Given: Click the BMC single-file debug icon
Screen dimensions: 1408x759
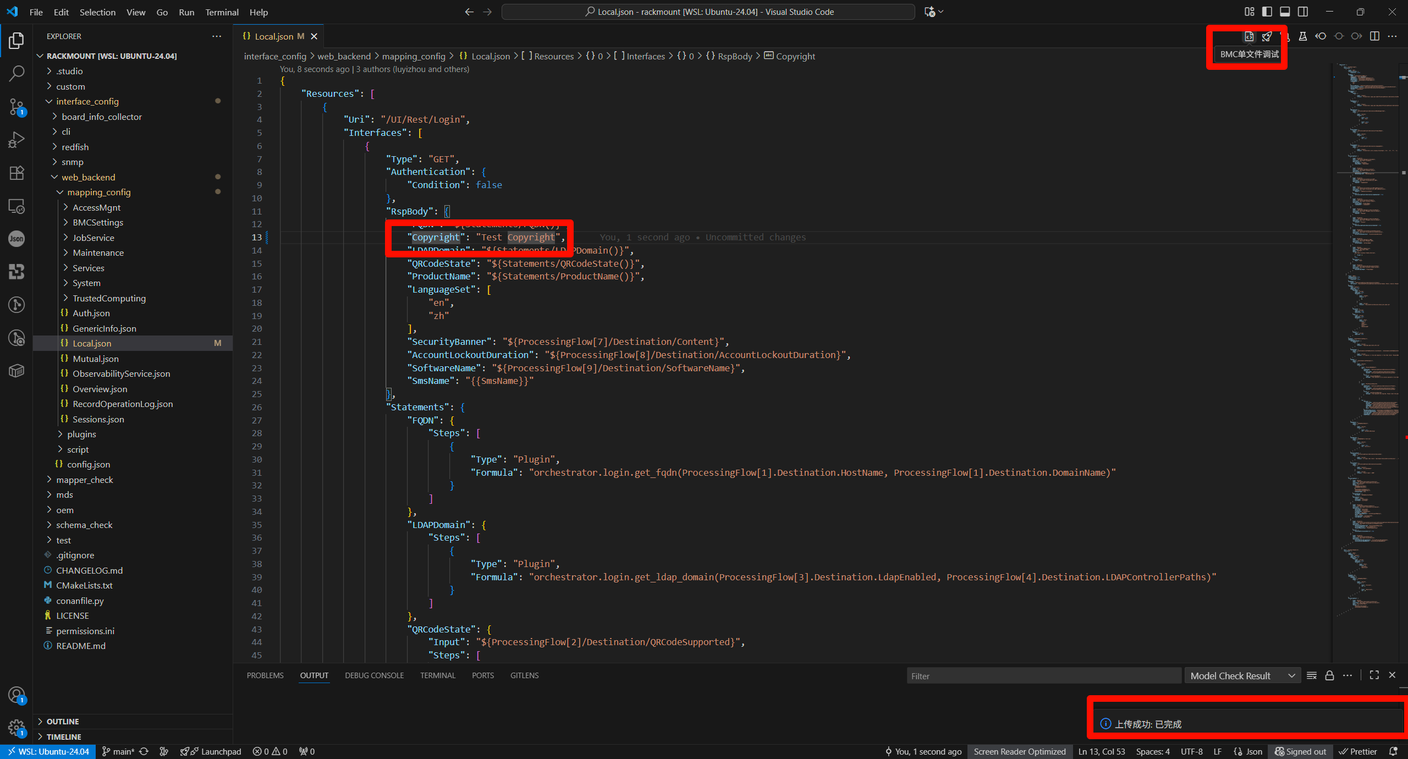Looking at the screenshot, I should (1249, 36).
